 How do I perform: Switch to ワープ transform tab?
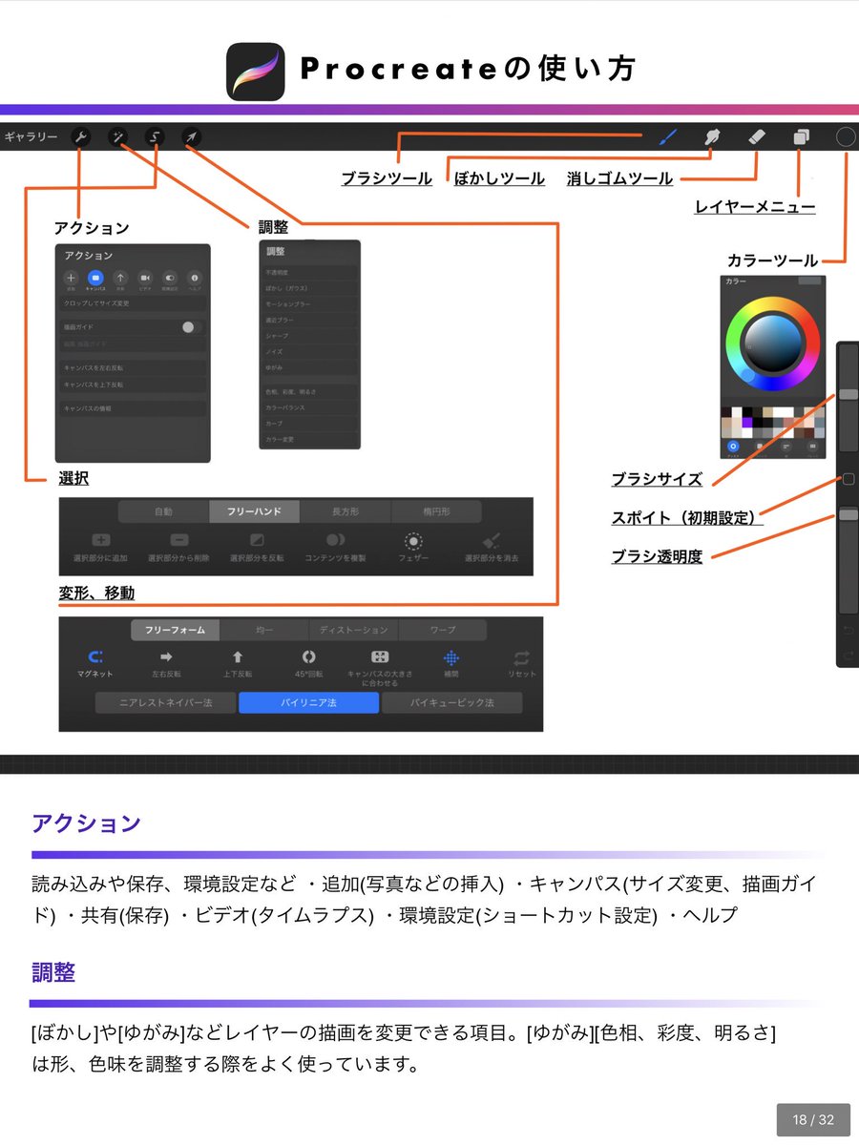coord(443,631)
